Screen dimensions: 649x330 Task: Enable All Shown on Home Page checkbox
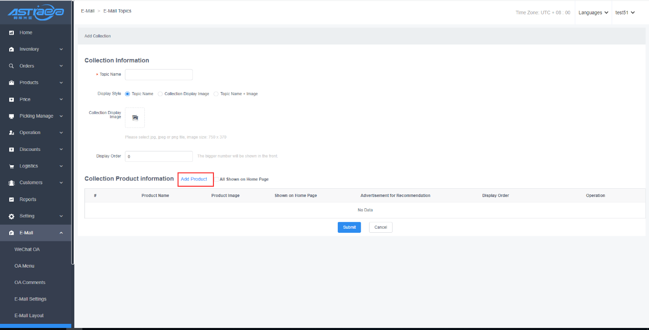[216, 179]
